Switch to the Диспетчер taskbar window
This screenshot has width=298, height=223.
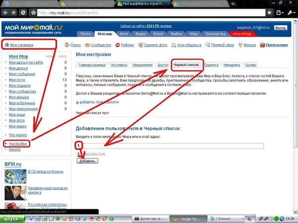150,219
